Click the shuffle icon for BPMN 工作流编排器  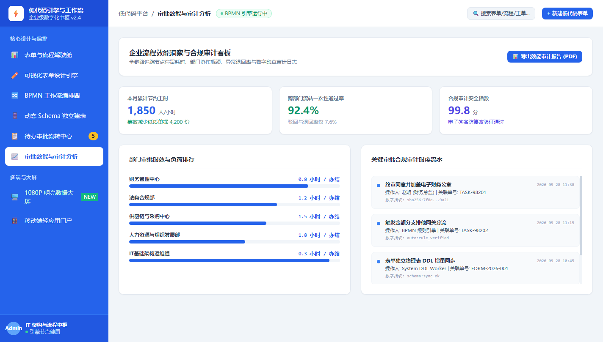[15, 96]
